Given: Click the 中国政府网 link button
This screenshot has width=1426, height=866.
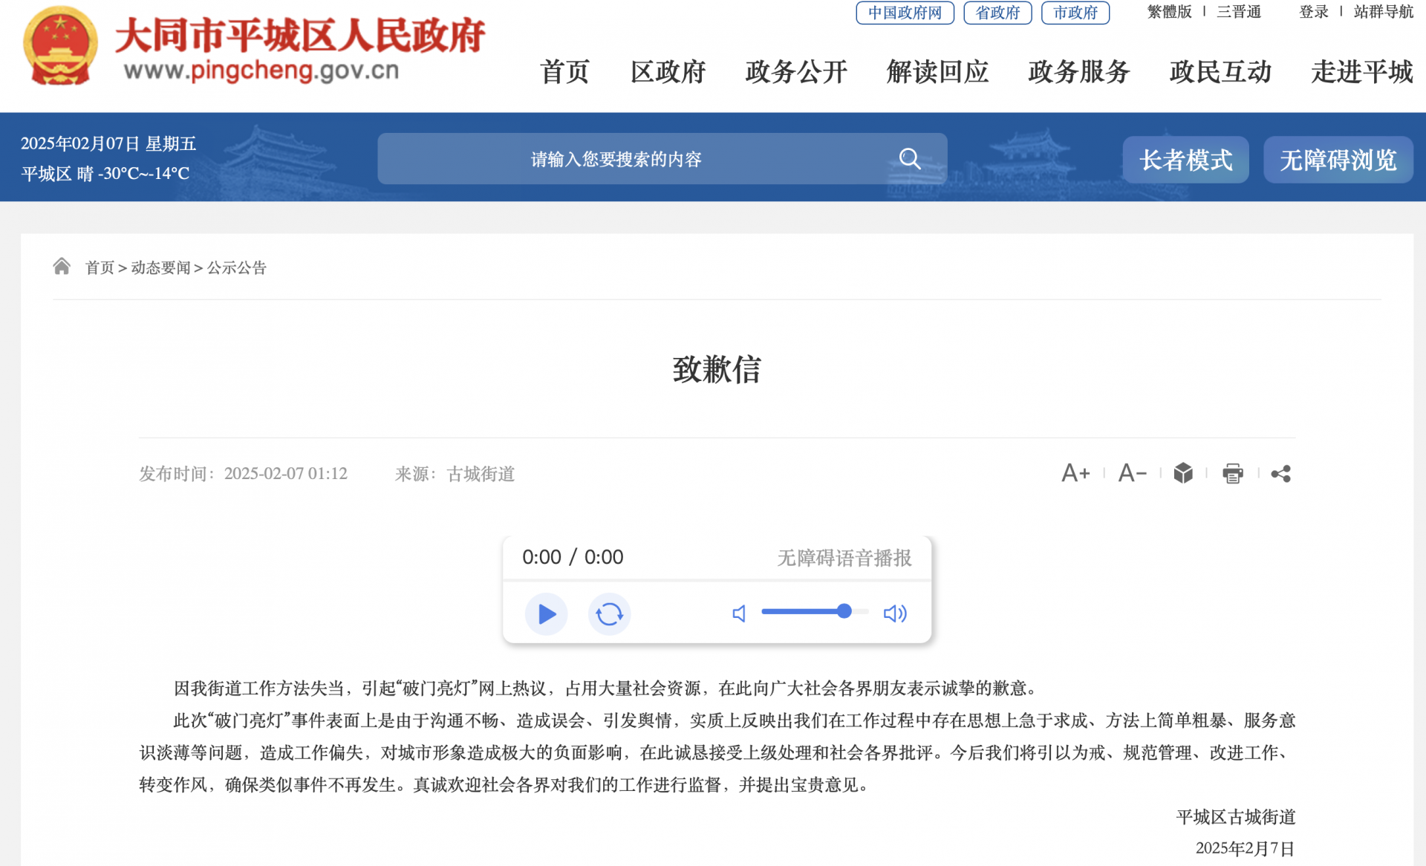Looking at the screenshot, I should tap(905, 13).
